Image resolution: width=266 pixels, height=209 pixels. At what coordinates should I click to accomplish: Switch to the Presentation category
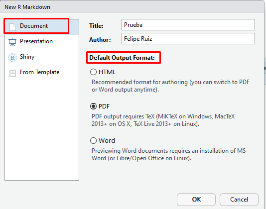point(42,41)
